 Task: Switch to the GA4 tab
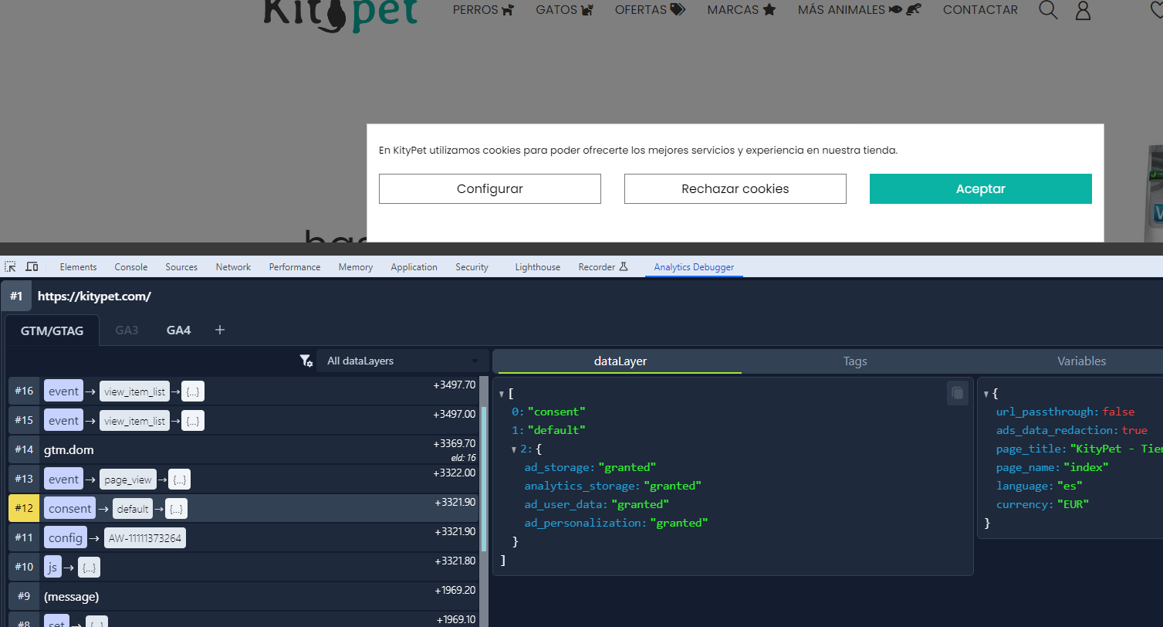(178, 330)
